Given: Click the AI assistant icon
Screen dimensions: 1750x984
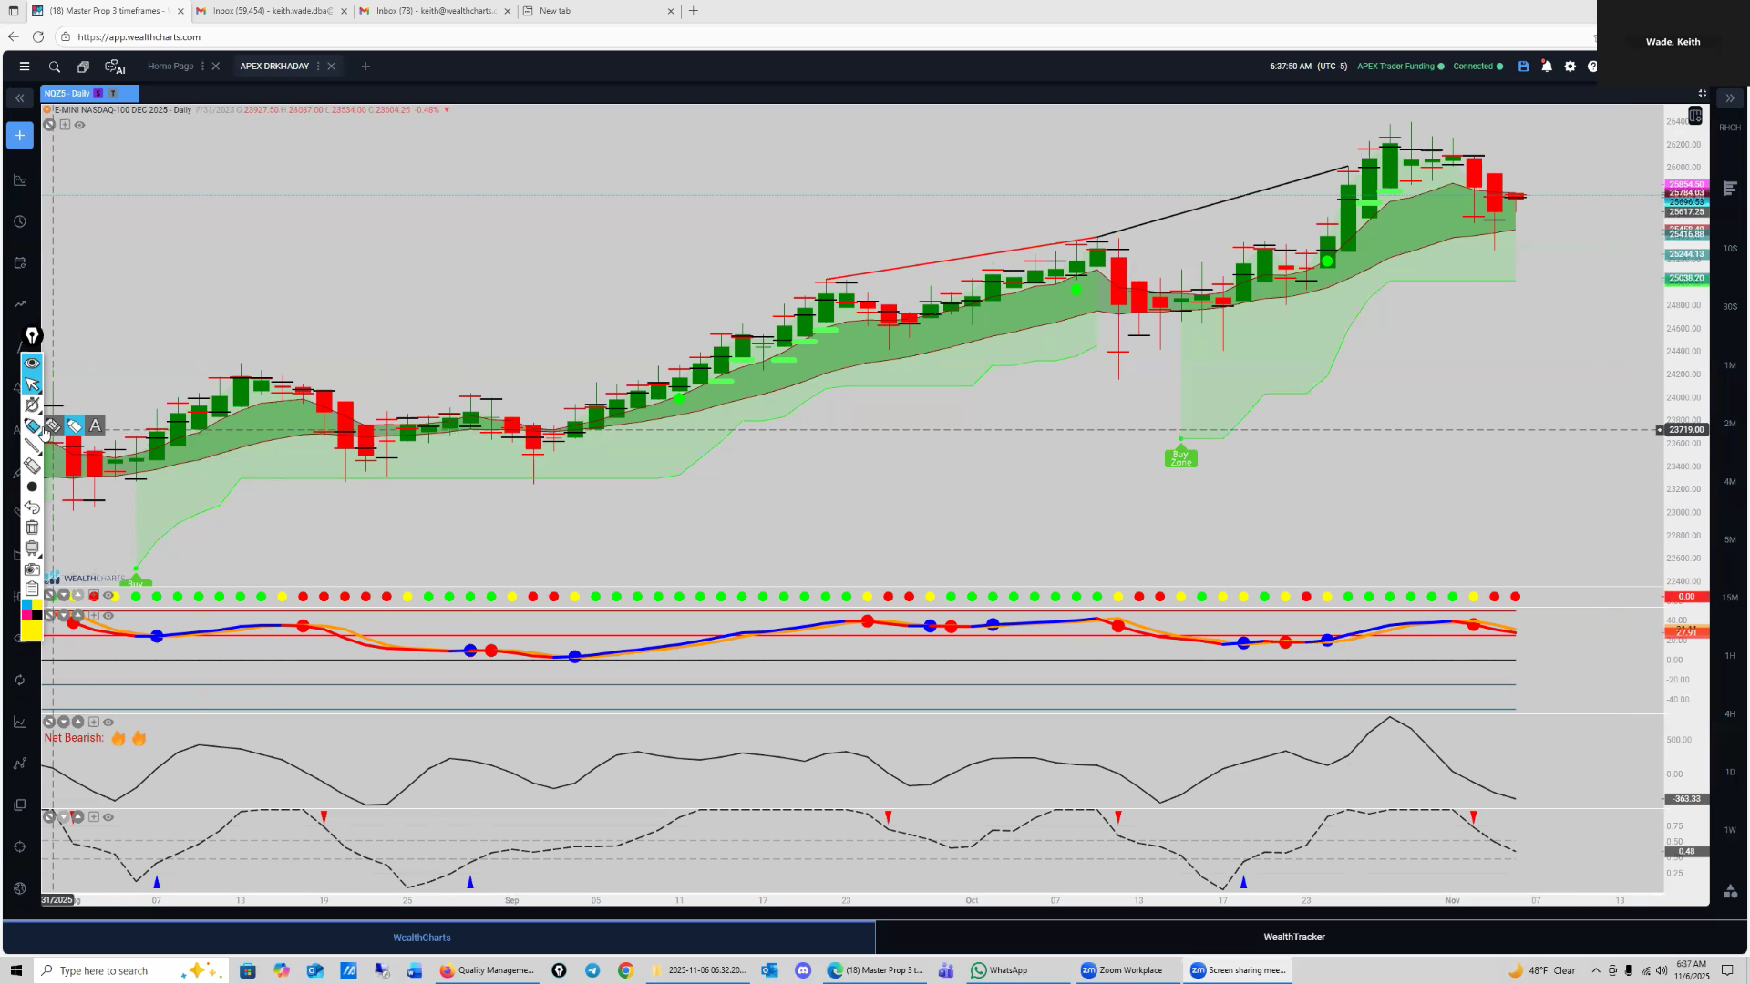Looking at the screenshot, I should (x=115, y=67).
